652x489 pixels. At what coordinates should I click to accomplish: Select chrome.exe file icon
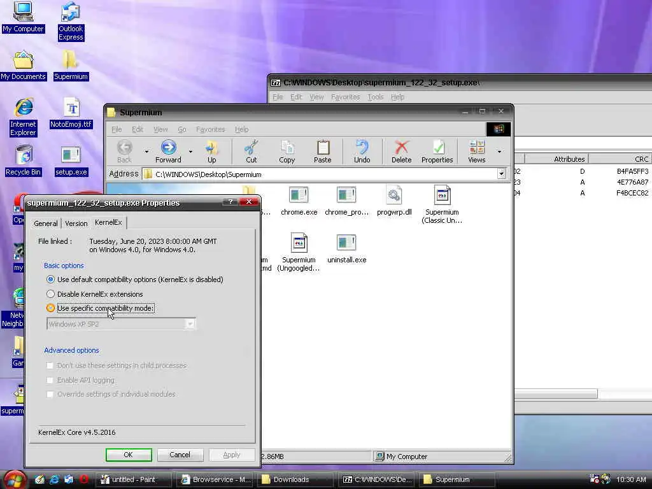pos(299,202)
